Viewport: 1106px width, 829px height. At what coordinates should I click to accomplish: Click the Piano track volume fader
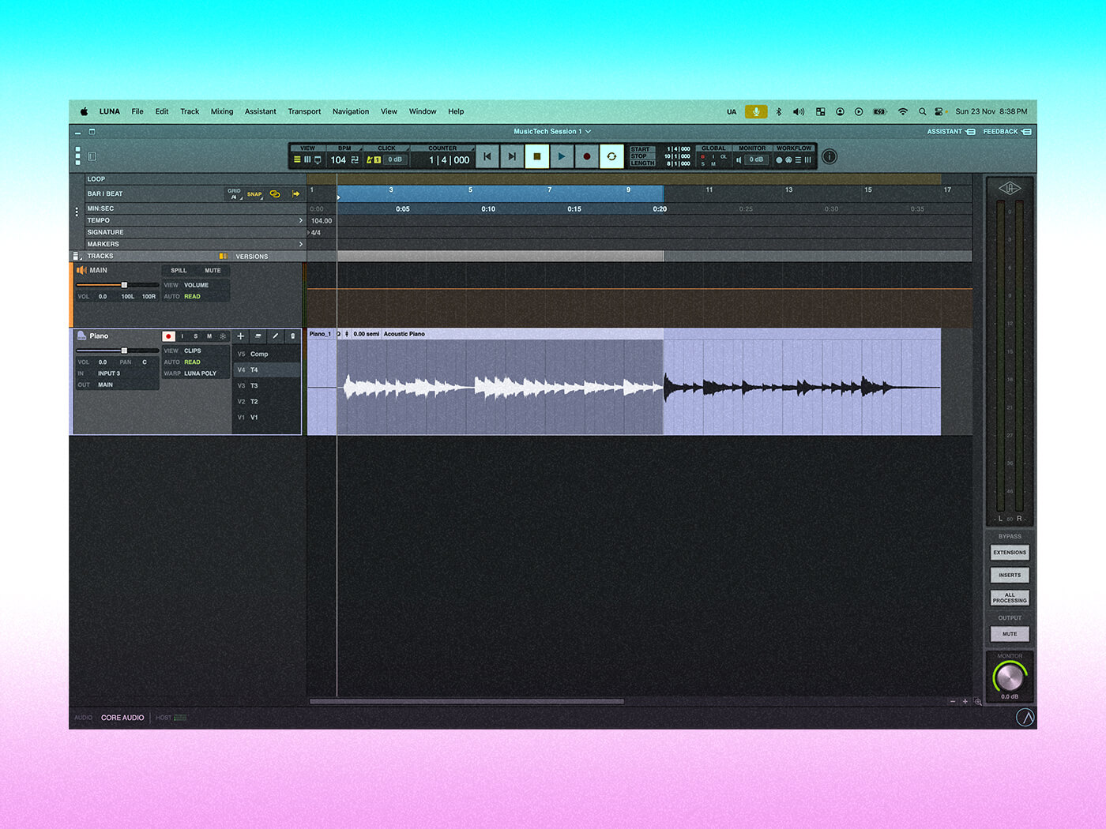pos(124,351)
